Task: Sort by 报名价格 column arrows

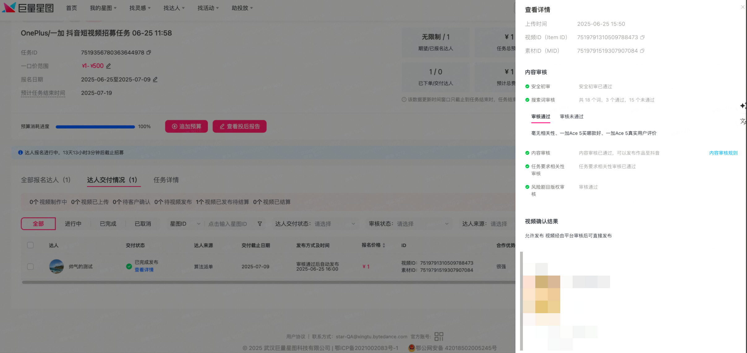Action: click(384, 245)
